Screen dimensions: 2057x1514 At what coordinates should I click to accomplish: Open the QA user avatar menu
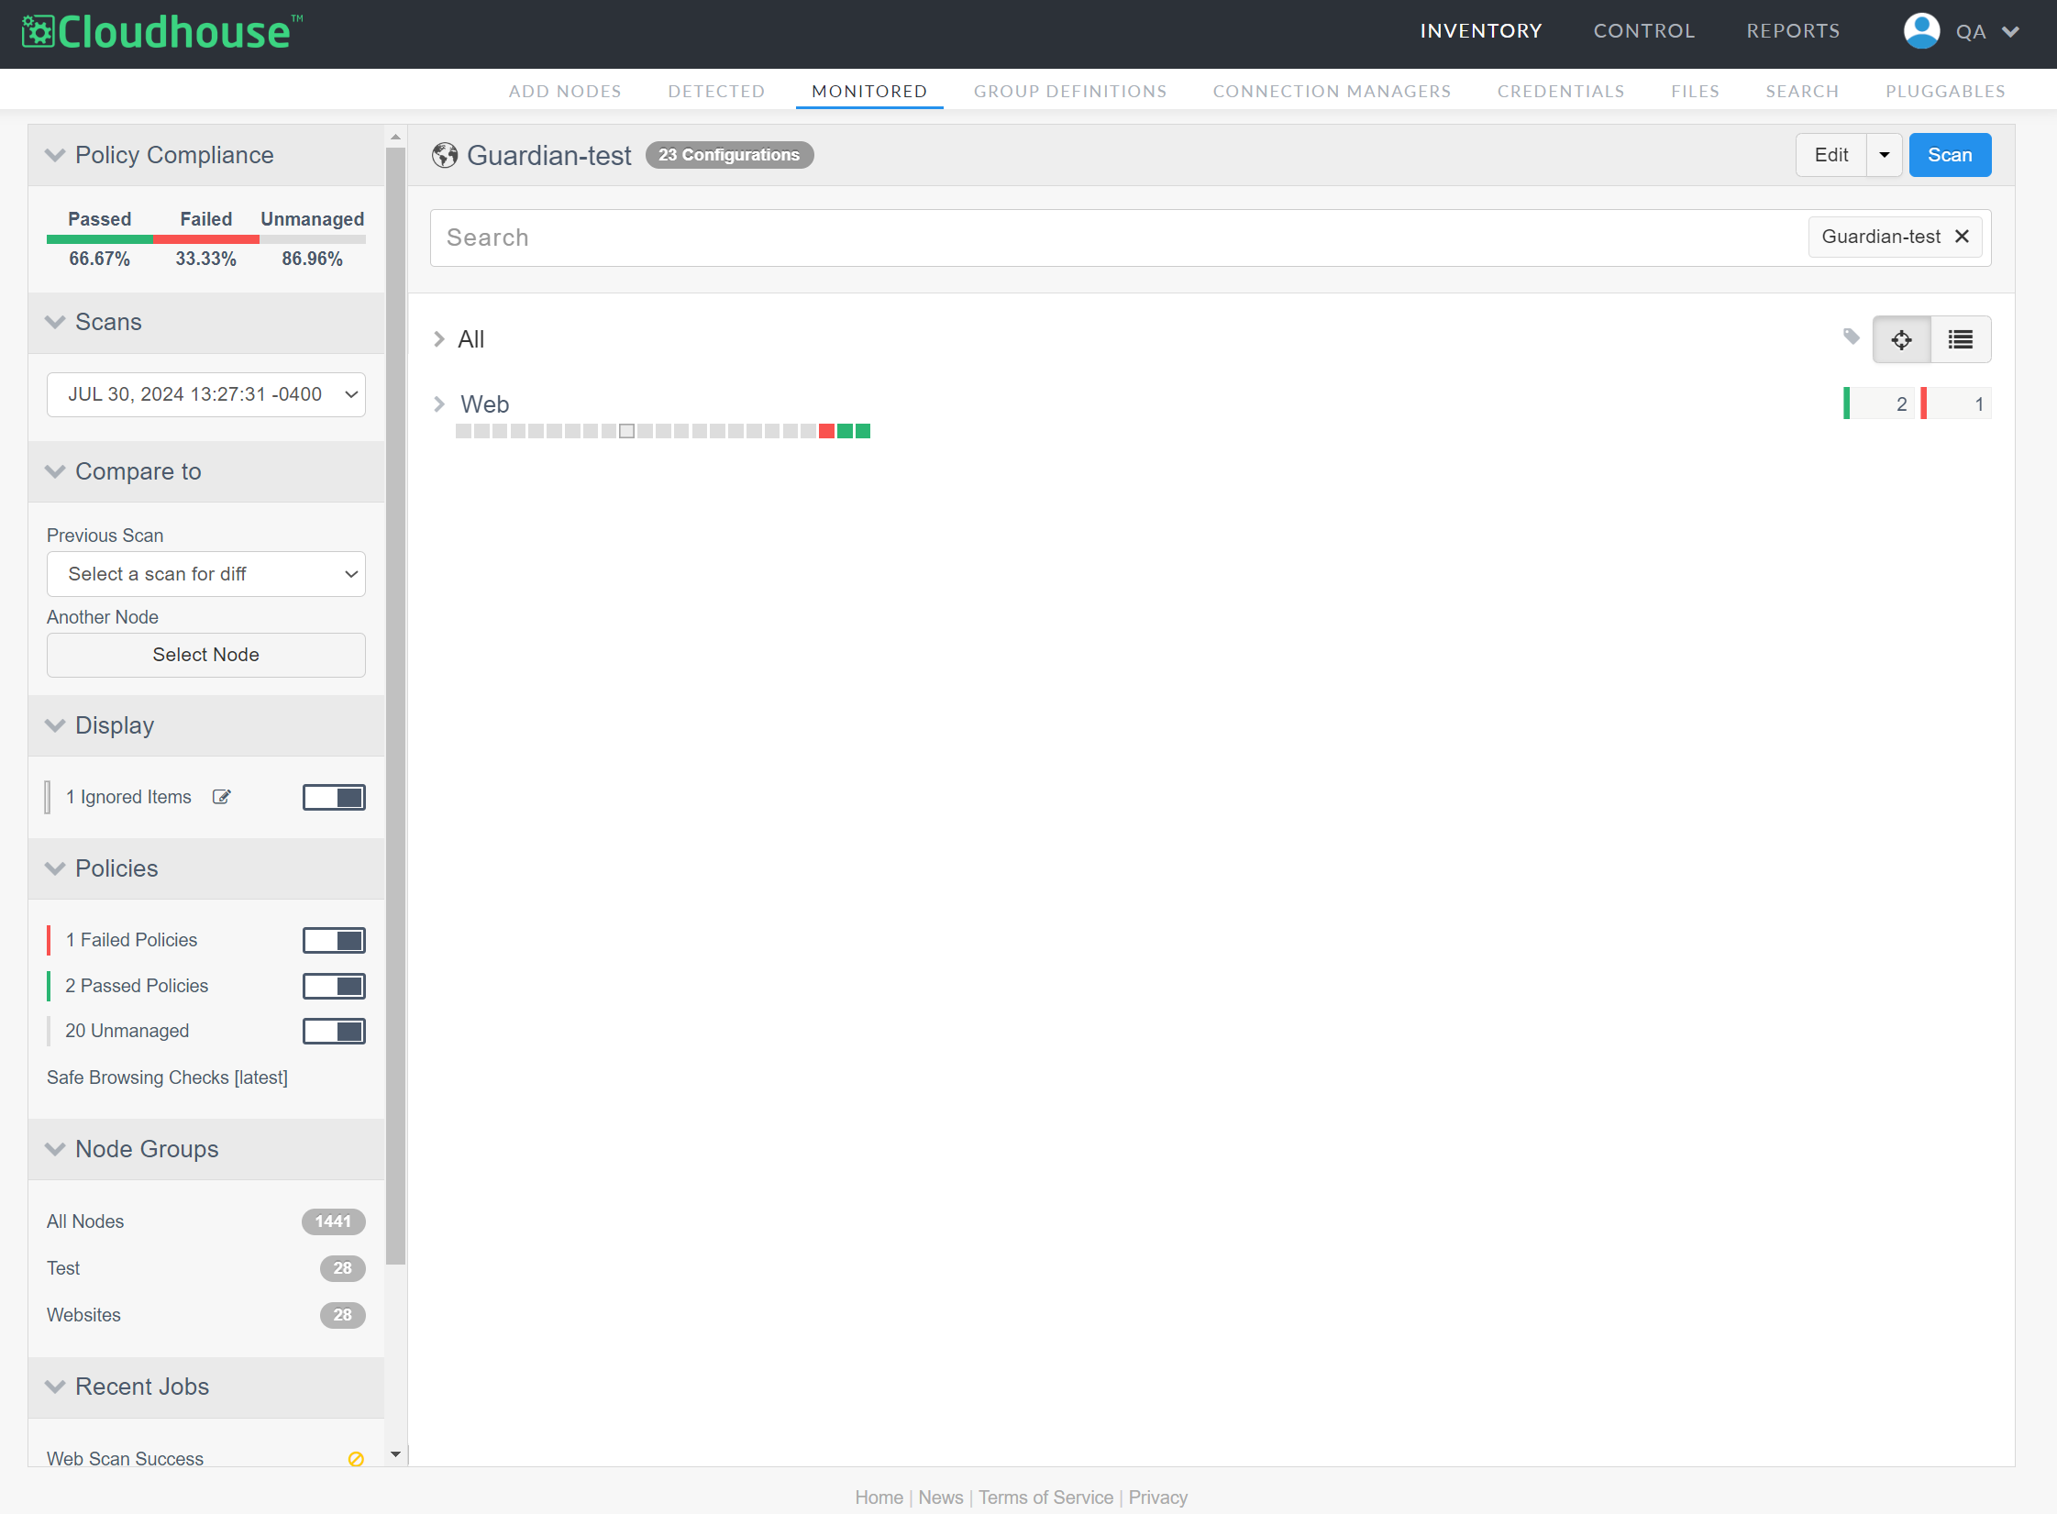1921,31
